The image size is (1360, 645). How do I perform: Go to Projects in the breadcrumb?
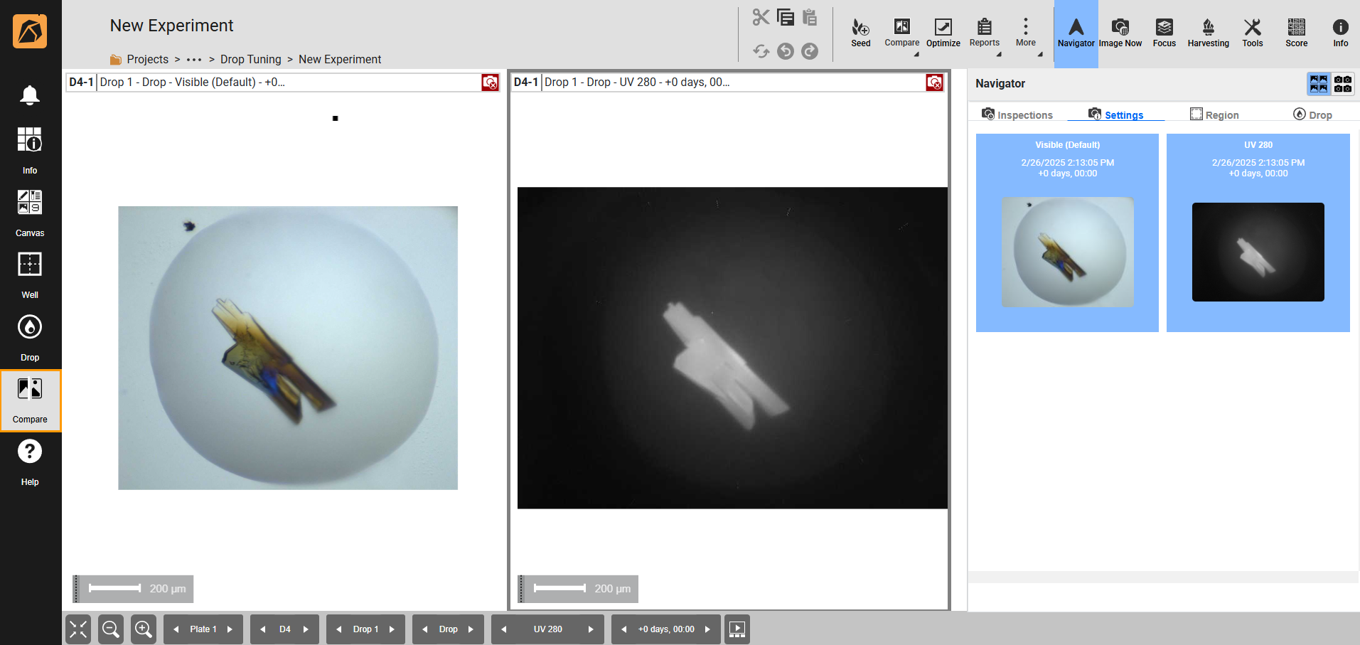point(147,59)
